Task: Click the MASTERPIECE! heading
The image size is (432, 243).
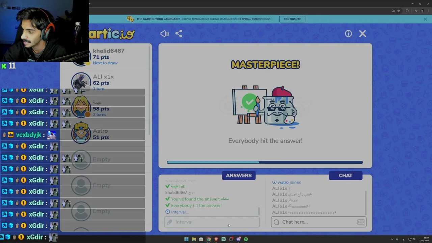Action: coord(265,65)
